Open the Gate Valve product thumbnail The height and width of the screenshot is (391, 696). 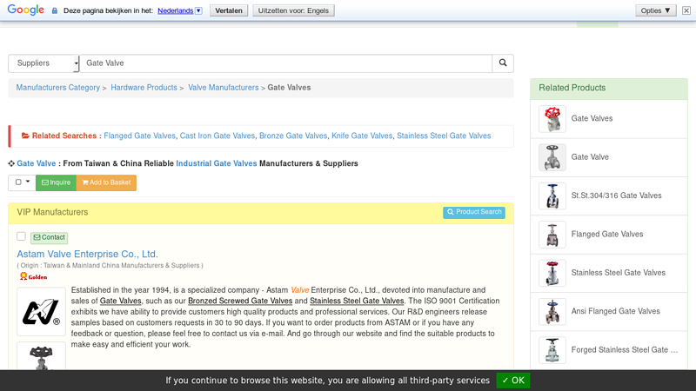[552, 157]
